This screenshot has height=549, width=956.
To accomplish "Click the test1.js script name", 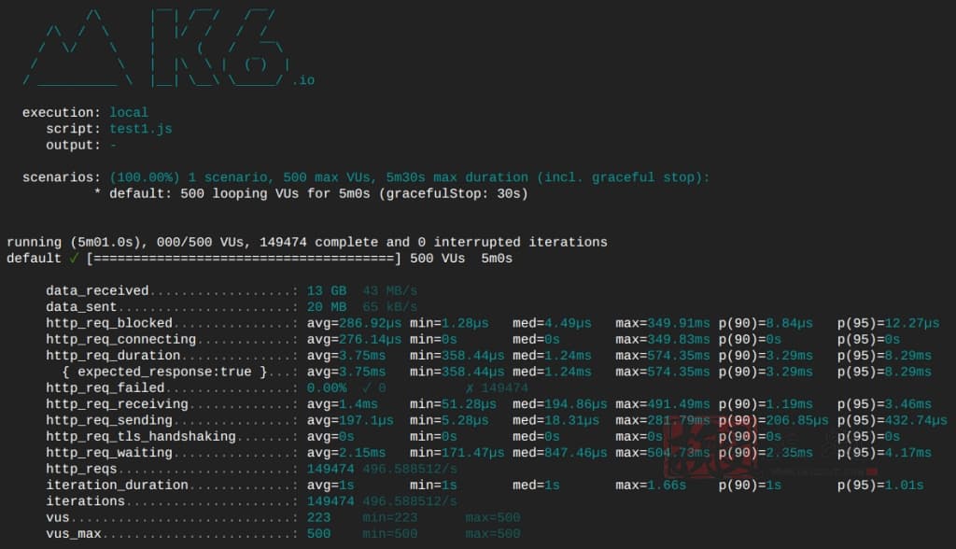I will [141, 129].
